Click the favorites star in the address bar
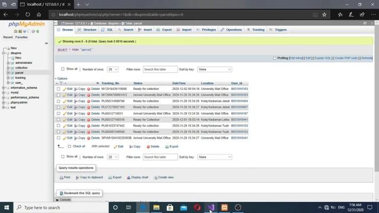 pyautogui.click(x=324, y=14)
